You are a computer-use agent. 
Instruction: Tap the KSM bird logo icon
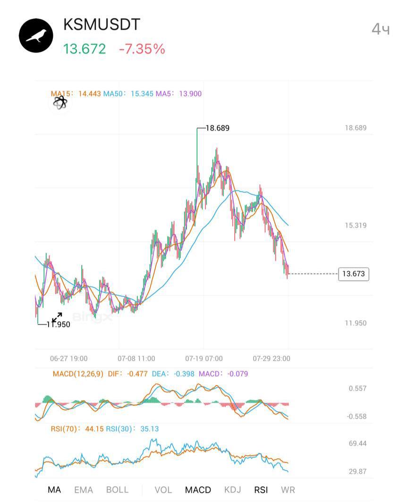36,35
